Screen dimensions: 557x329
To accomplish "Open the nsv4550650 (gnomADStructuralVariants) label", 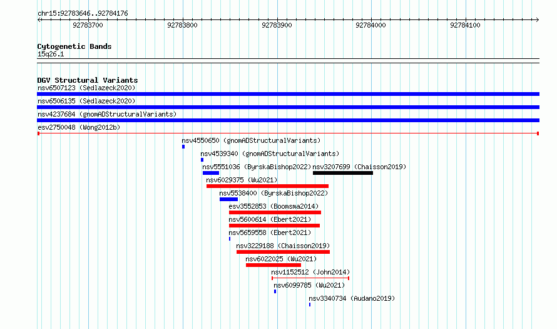I will click(251, 140).
